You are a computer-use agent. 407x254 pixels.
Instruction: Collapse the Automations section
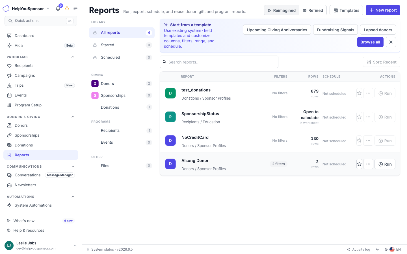tap(73, 197)
